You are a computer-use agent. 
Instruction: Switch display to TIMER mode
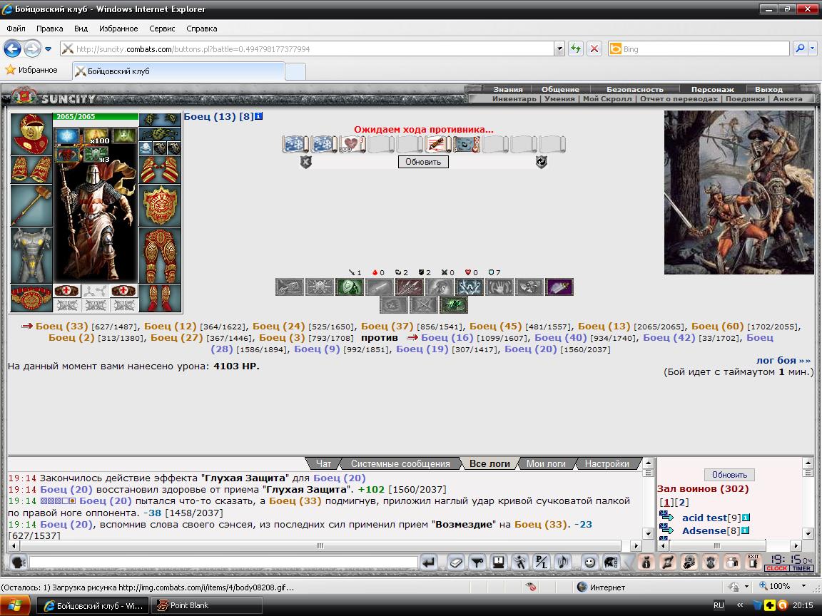pos(801,568)
